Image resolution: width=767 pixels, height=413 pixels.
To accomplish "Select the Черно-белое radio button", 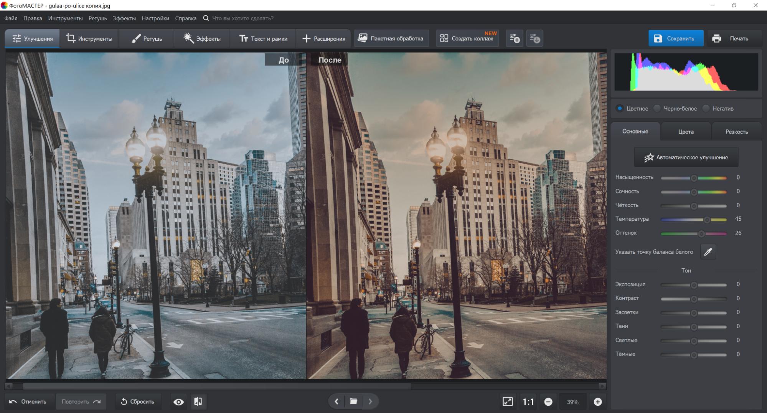I will (657, 109).
